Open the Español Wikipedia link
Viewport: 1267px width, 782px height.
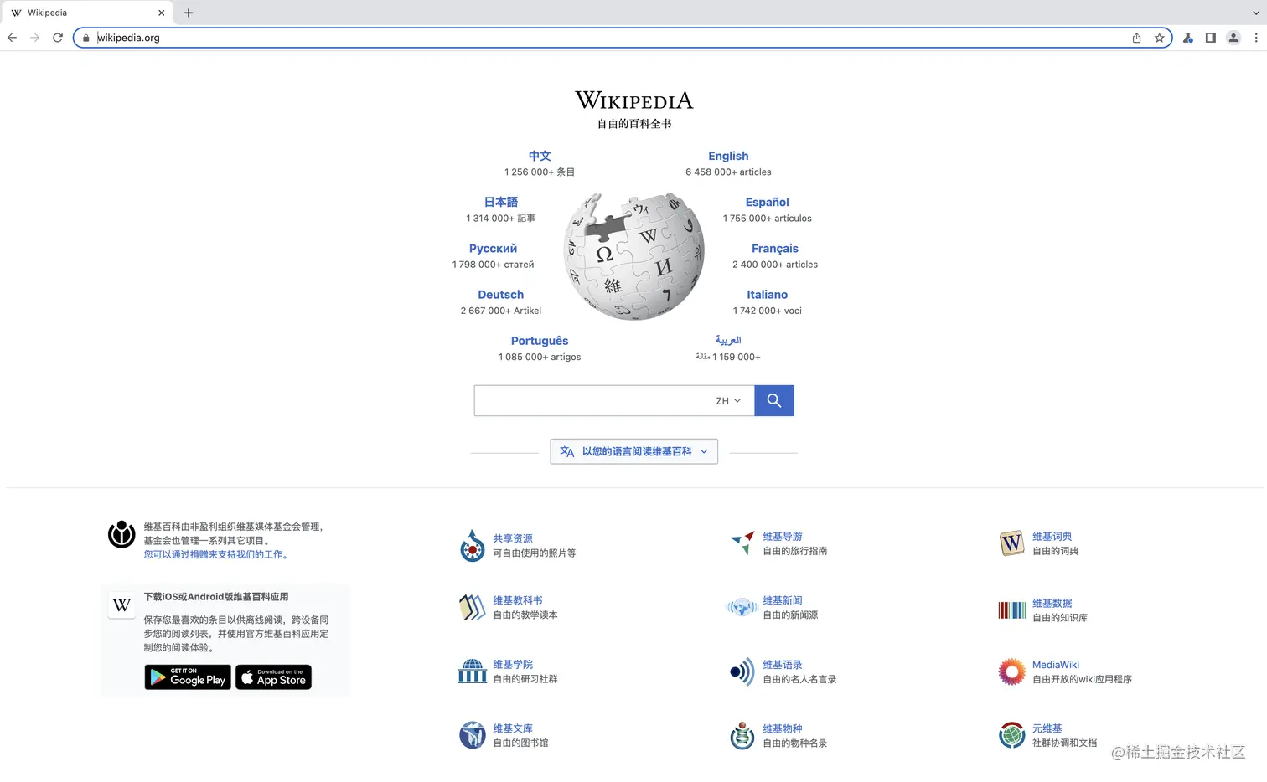(x=768, y=202)
